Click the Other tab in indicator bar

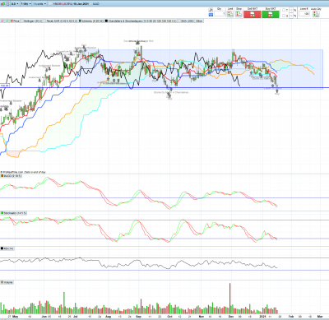199,21
